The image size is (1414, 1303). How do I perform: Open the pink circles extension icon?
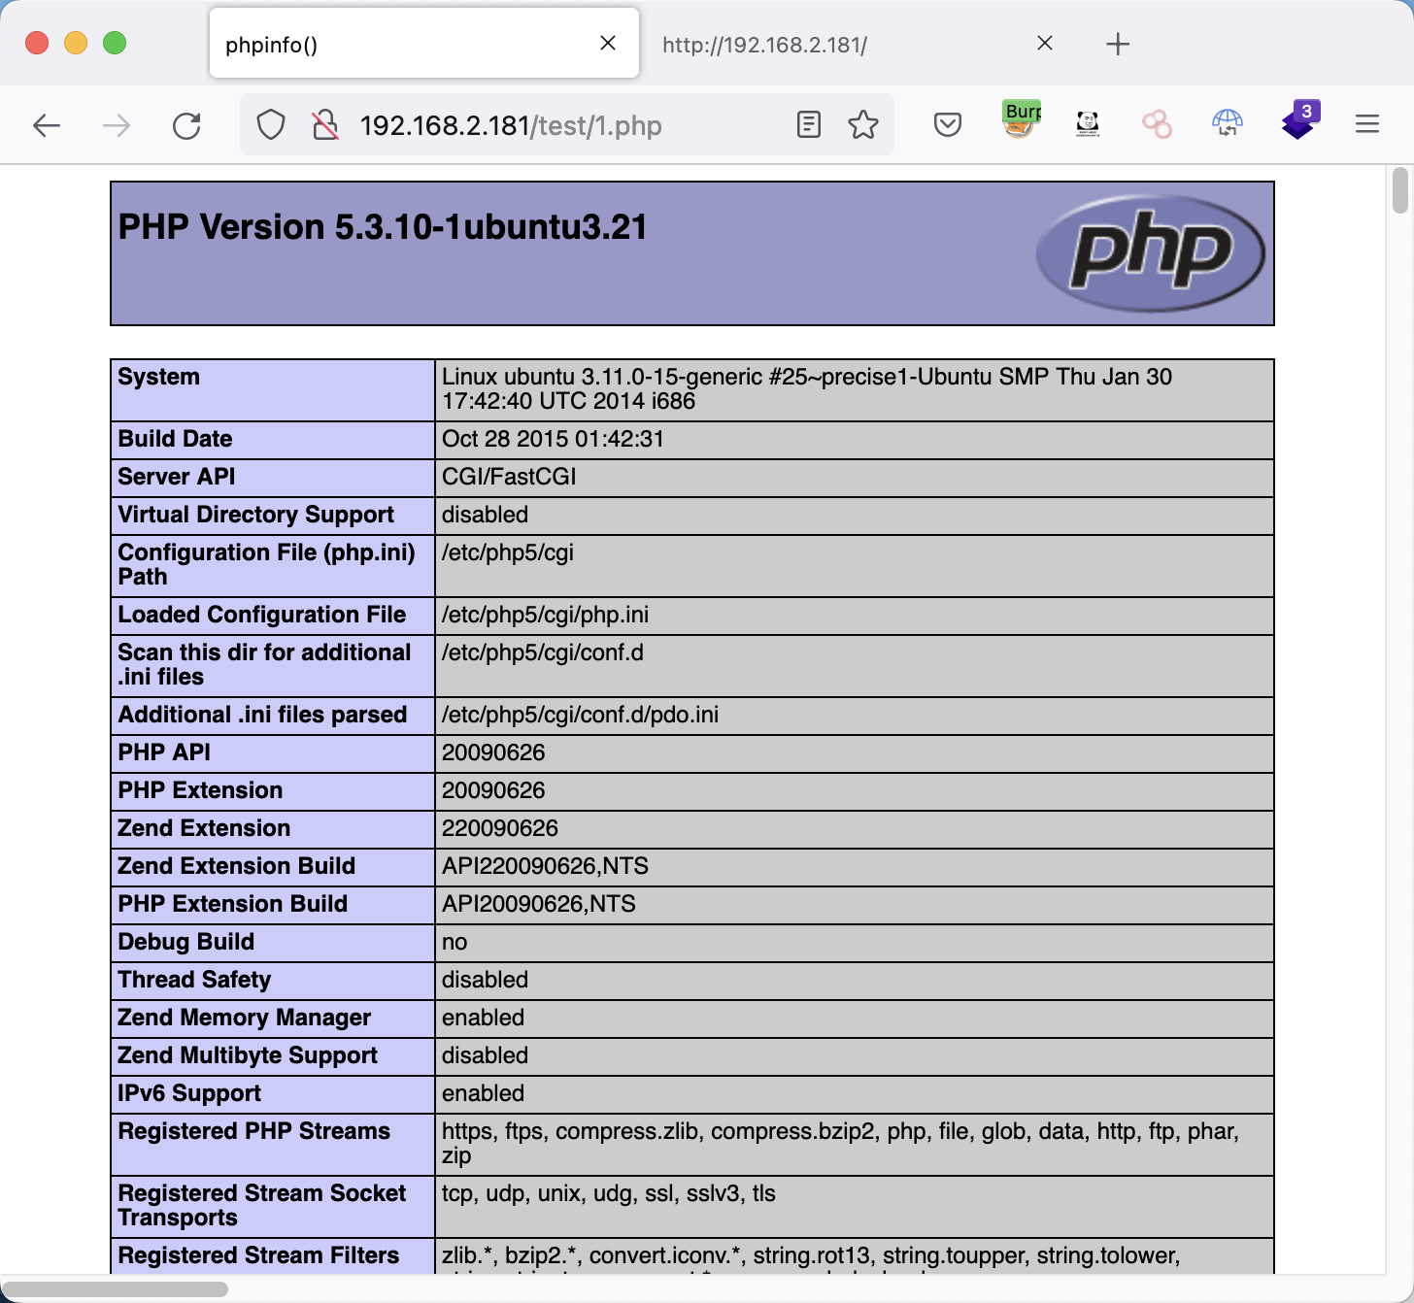[1157, 123]
